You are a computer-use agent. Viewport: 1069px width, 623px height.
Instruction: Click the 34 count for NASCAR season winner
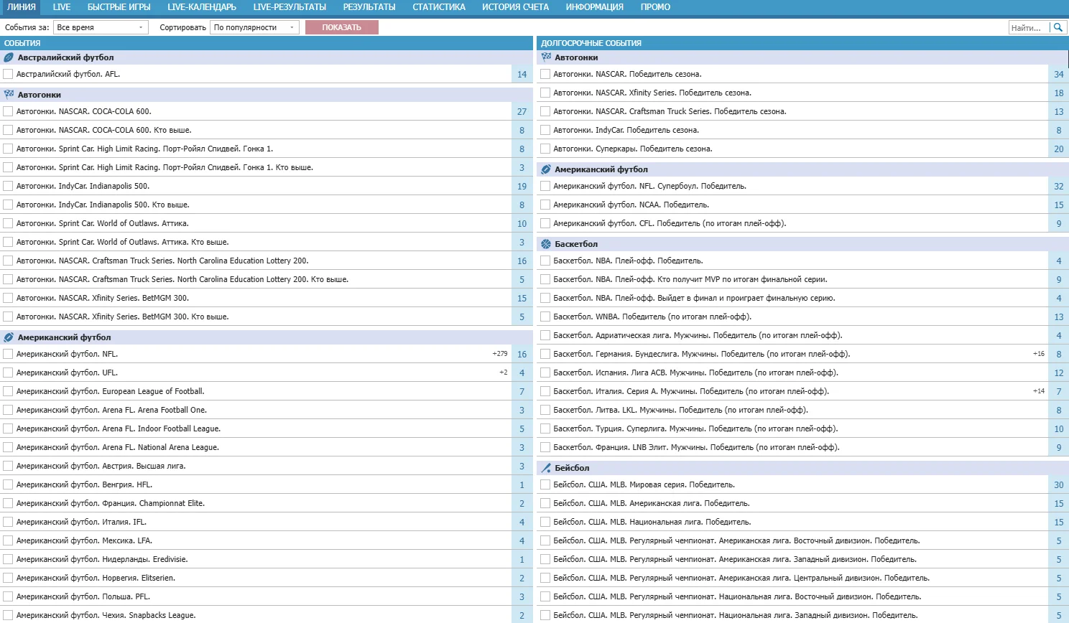pos(1058,74)
